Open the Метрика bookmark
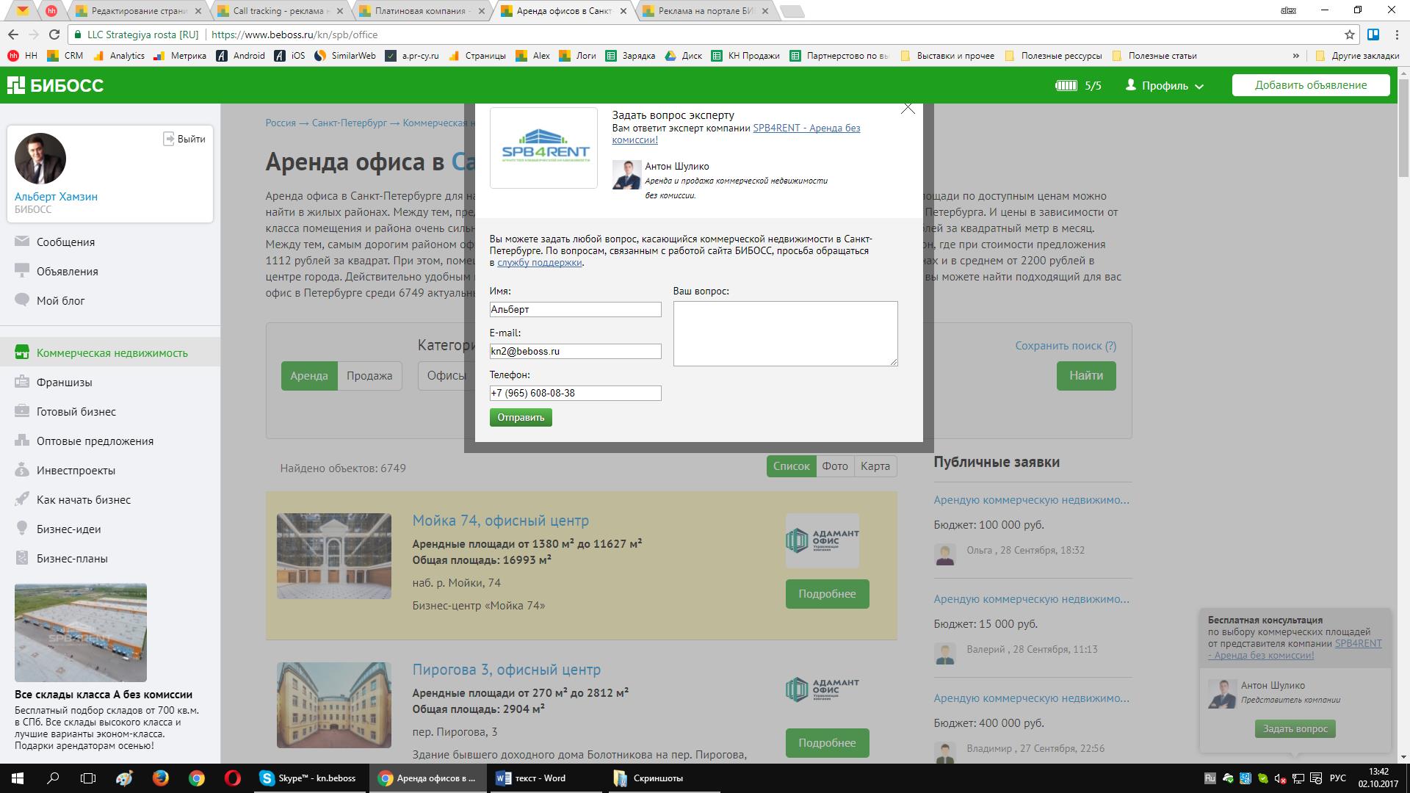1410x793 pixels. coord(180,56)
